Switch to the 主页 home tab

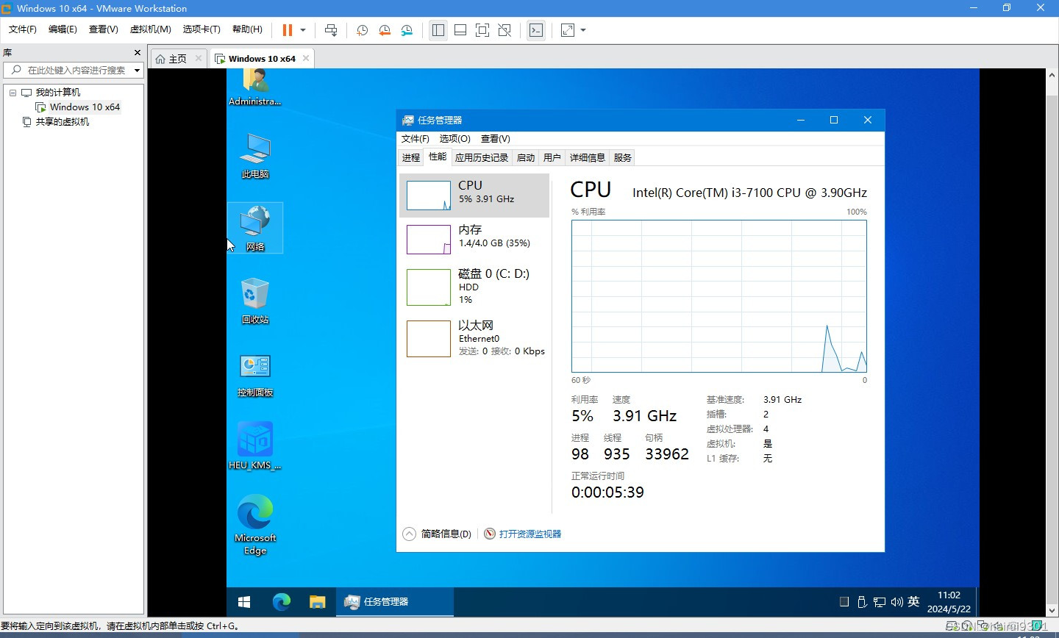172,59
